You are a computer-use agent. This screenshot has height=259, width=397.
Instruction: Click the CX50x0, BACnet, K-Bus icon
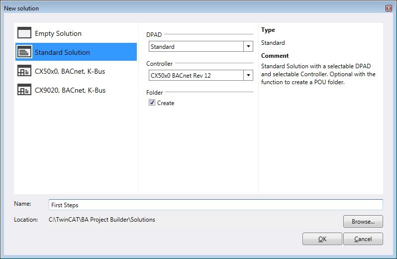click(24, 71)
